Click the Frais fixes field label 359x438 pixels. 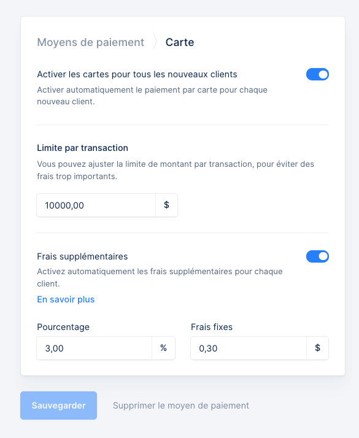[x=212, y=327]
